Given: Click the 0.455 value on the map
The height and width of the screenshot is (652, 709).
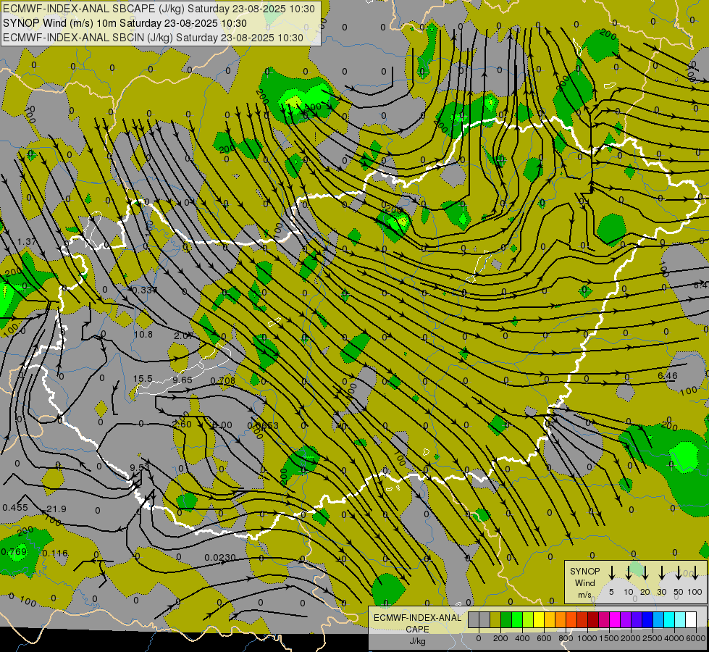Looking at the screenshot, I should click(15, 508).
